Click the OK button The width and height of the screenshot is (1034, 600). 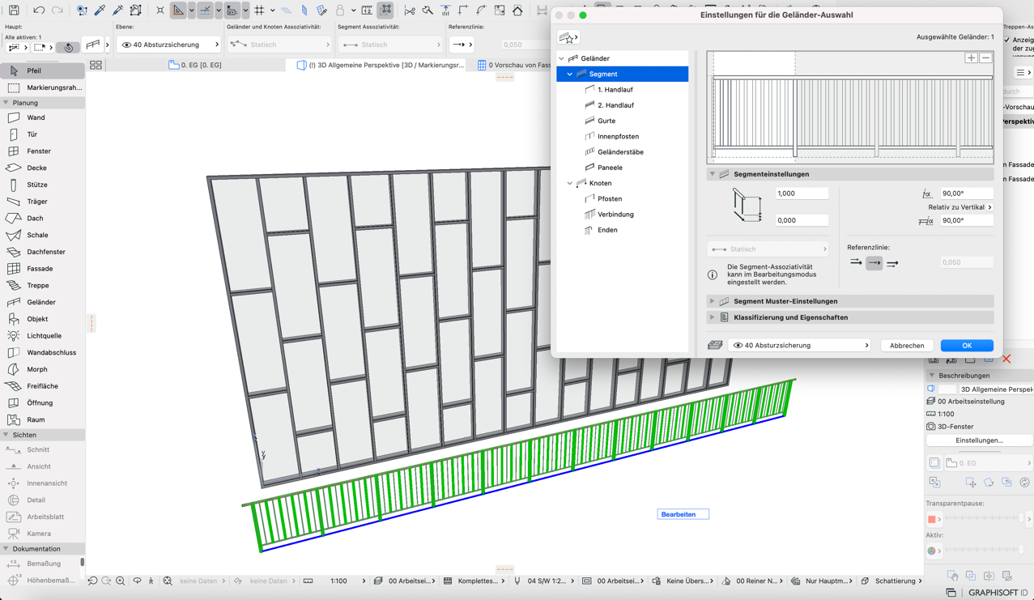coord(967,346)
